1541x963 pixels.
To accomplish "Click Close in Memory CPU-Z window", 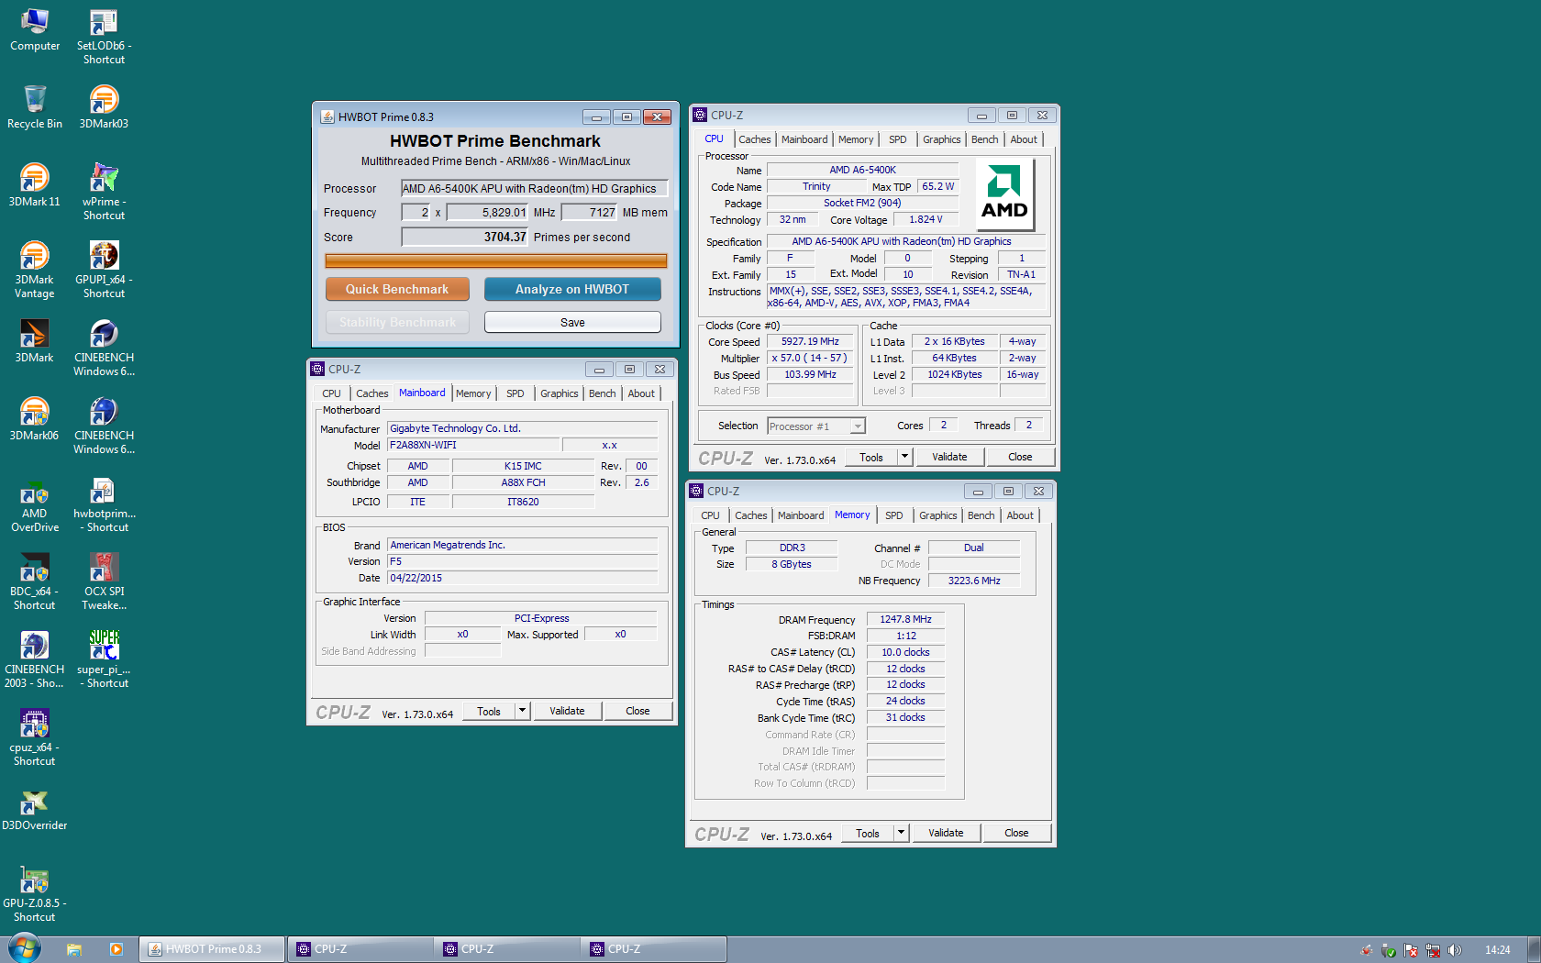I will [x=1016, y=833].
